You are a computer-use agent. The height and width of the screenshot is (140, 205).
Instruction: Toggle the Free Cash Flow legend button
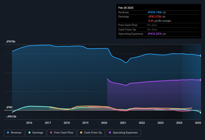click(62, 133)
